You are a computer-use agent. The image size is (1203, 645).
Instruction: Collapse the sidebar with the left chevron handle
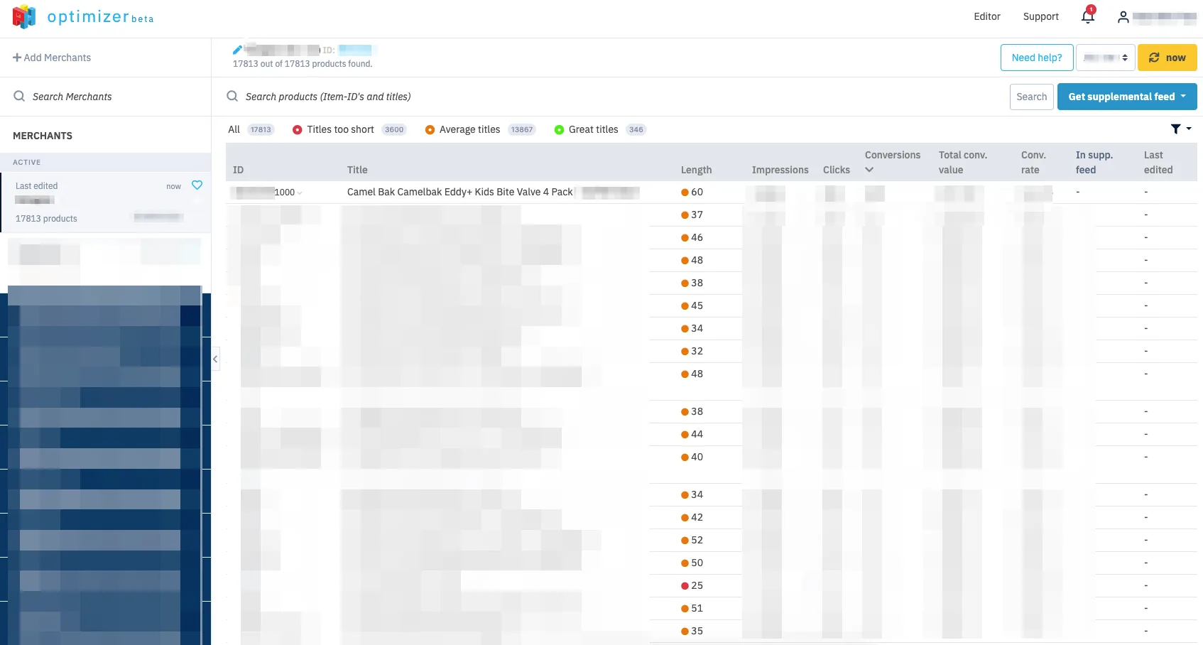(215, 359)
